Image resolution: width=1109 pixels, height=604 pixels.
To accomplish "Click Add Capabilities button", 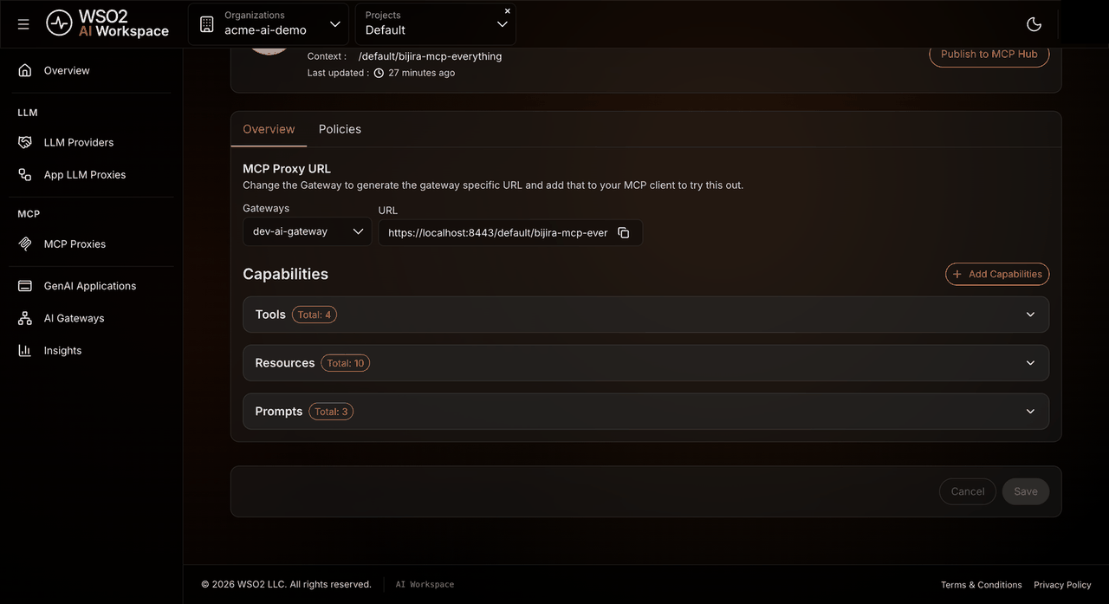I will [x=997, y=274].
